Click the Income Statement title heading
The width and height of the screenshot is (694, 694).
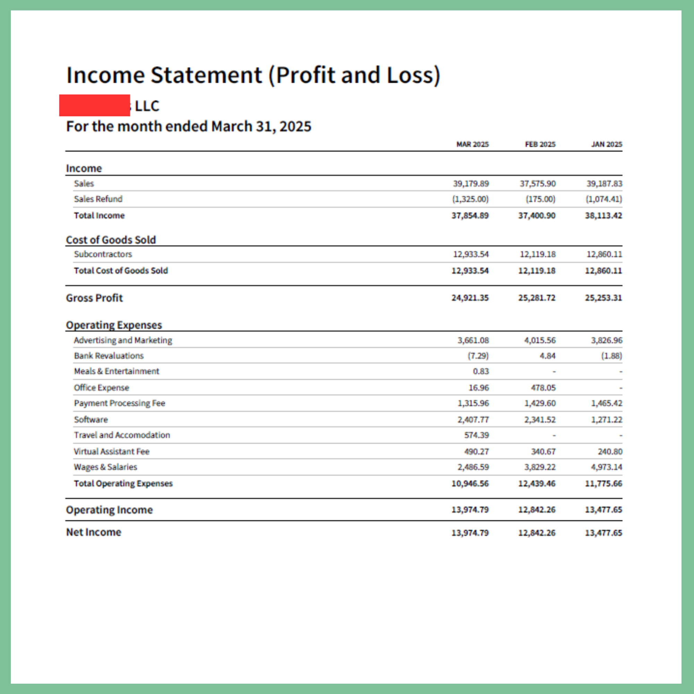click(253, 75)
